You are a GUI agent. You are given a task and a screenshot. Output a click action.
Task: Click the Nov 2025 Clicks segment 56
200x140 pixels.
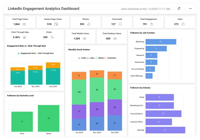[97, 124]
